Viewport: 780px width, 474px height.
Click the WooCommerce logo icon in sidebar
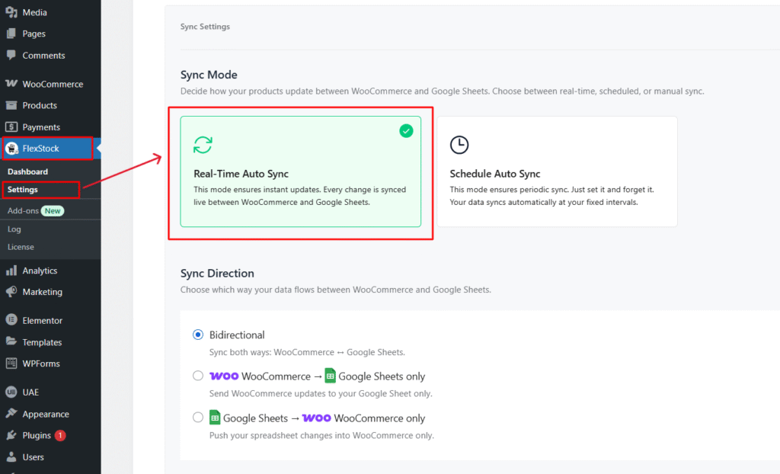pyautogui.click(x=11, y=84)
